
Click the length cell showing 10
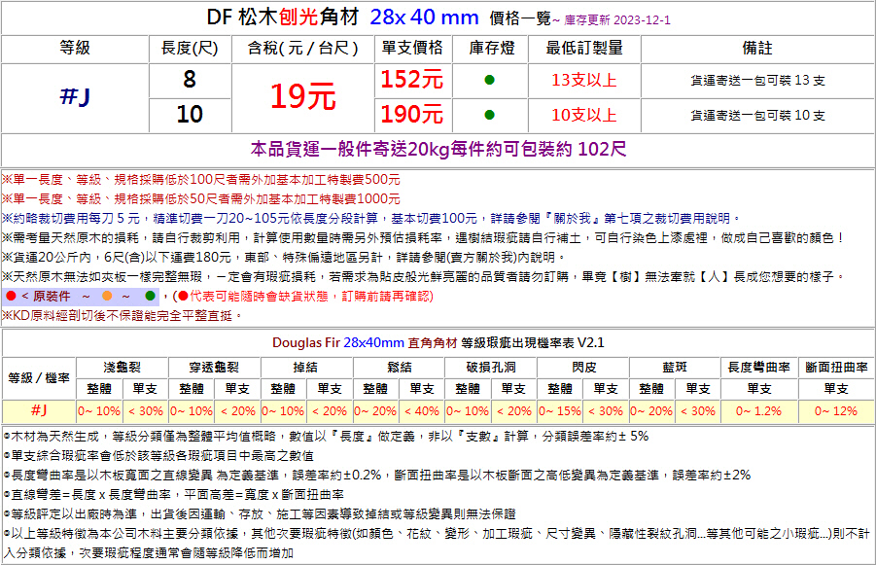[190, 115]
